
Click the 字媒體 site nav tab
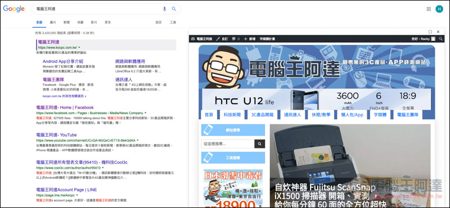tap(380, 115)
